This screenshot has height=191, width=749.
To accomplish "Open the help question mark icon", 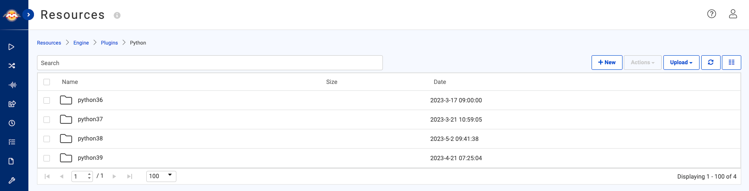I will (x=712, y=14).
